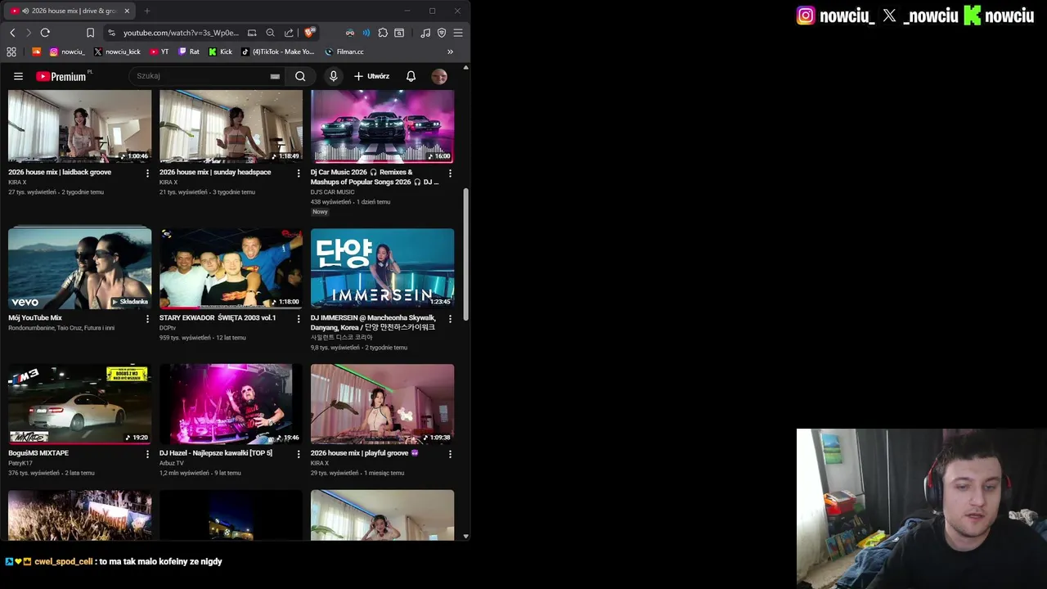The image size is (1047, 589).
Task: Click the scrollbar down arrow
Action: coord(466,537)
